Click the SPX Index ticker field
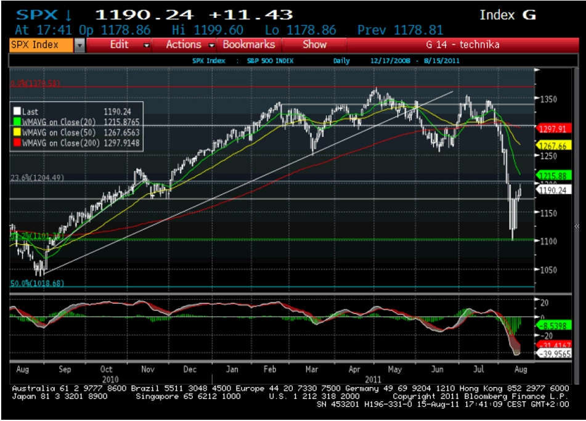 (41, 45)
